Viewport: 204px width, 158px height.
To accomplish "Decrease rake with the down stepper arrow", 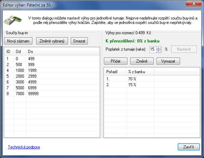I will pos(159,51).
